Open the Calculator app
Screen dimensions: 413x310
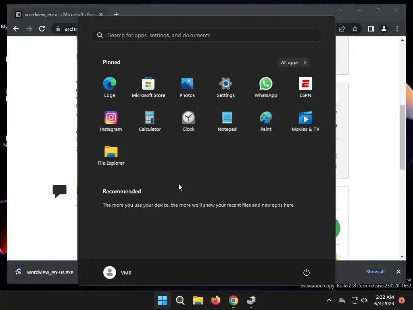coord(150,121)
